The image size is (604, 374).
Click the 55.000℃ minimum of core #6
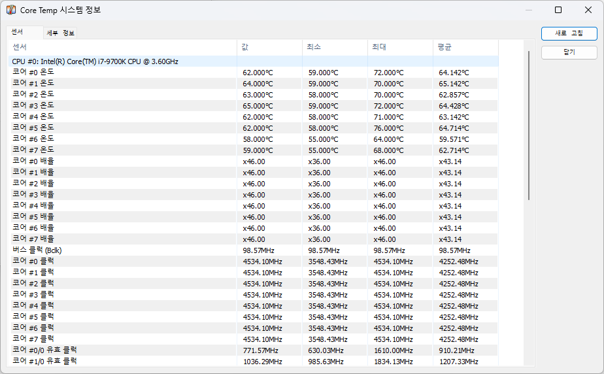click(323, 139)
